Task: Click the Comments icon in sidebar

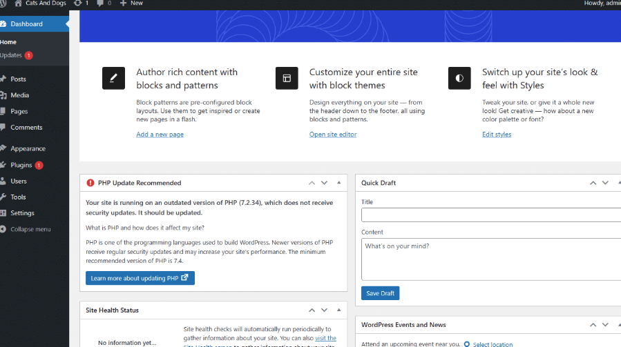Action: pyautogui.click(x=3, y=127)
